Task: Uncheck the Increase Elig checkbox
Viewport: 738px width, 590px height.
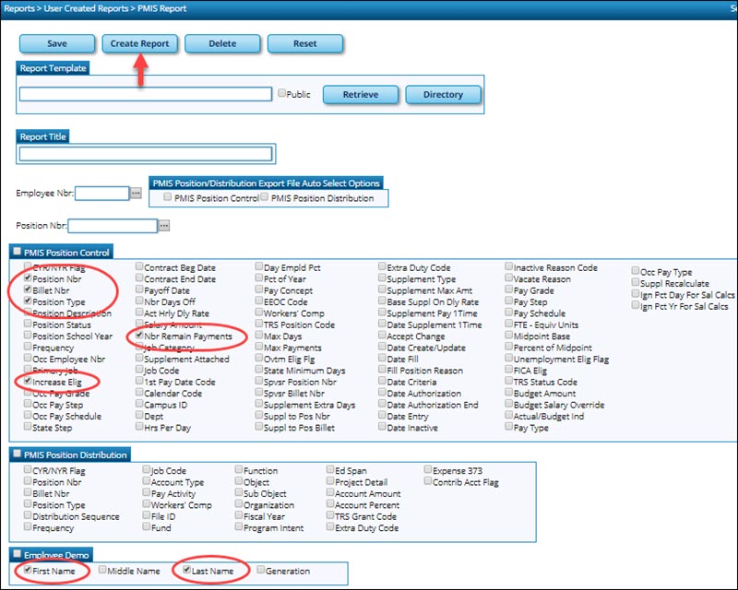Action: click(26, 382)
